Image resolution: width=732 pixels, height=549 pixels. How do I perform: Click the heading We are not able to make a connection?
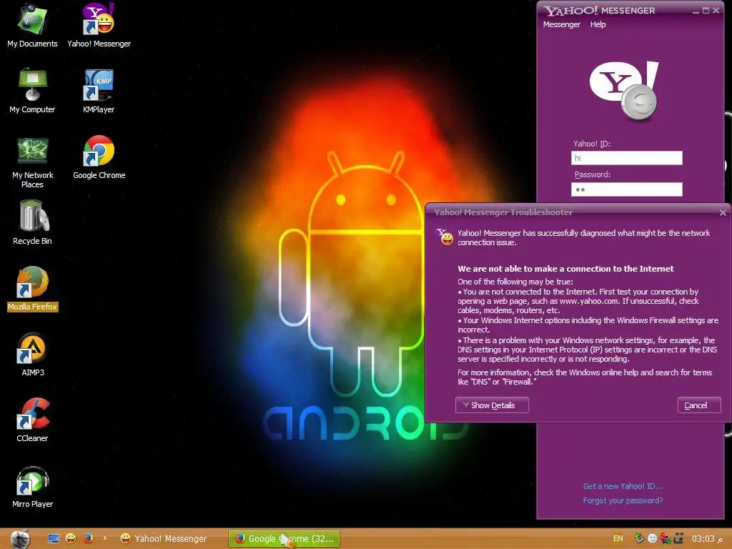565,269
